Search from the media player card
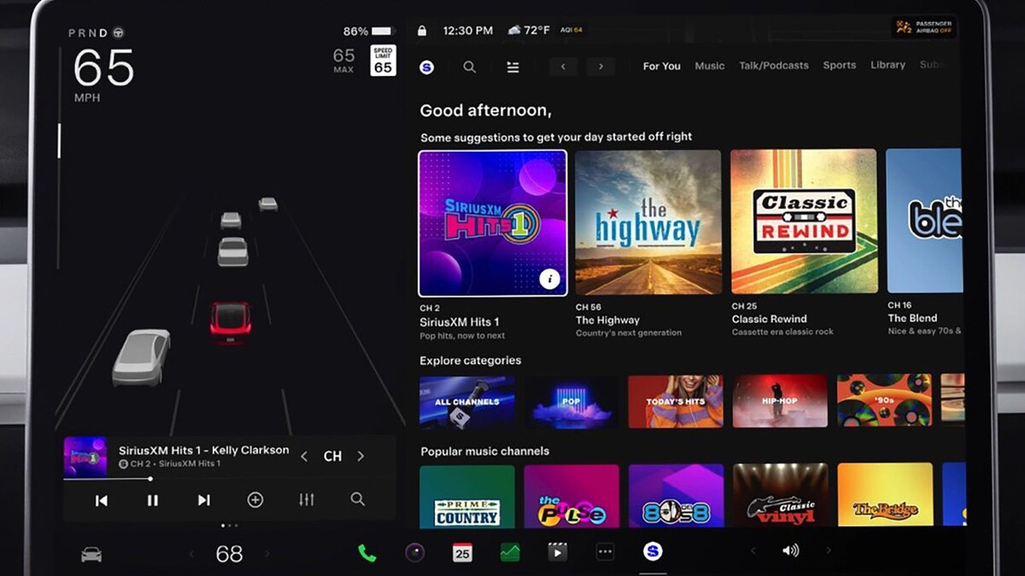The image size is (1025, 576). pyautogui.click(x=358, y=500)
